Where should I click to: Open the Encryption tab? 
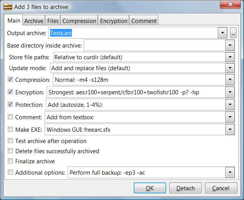coord(113,21)
